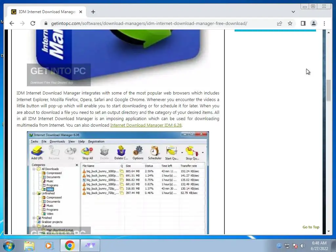This screenshot has height=252, width=336.
Task: Click Stop Qu... icon in the IDM screenshot
Action: pos(192,153)
